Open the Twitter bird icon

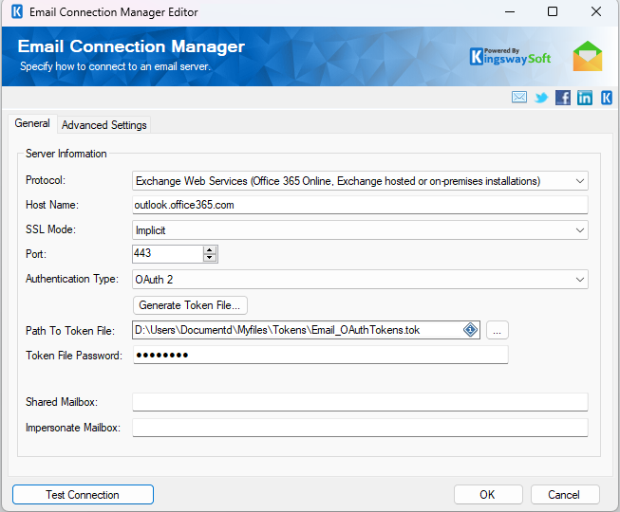coord(541,97)
